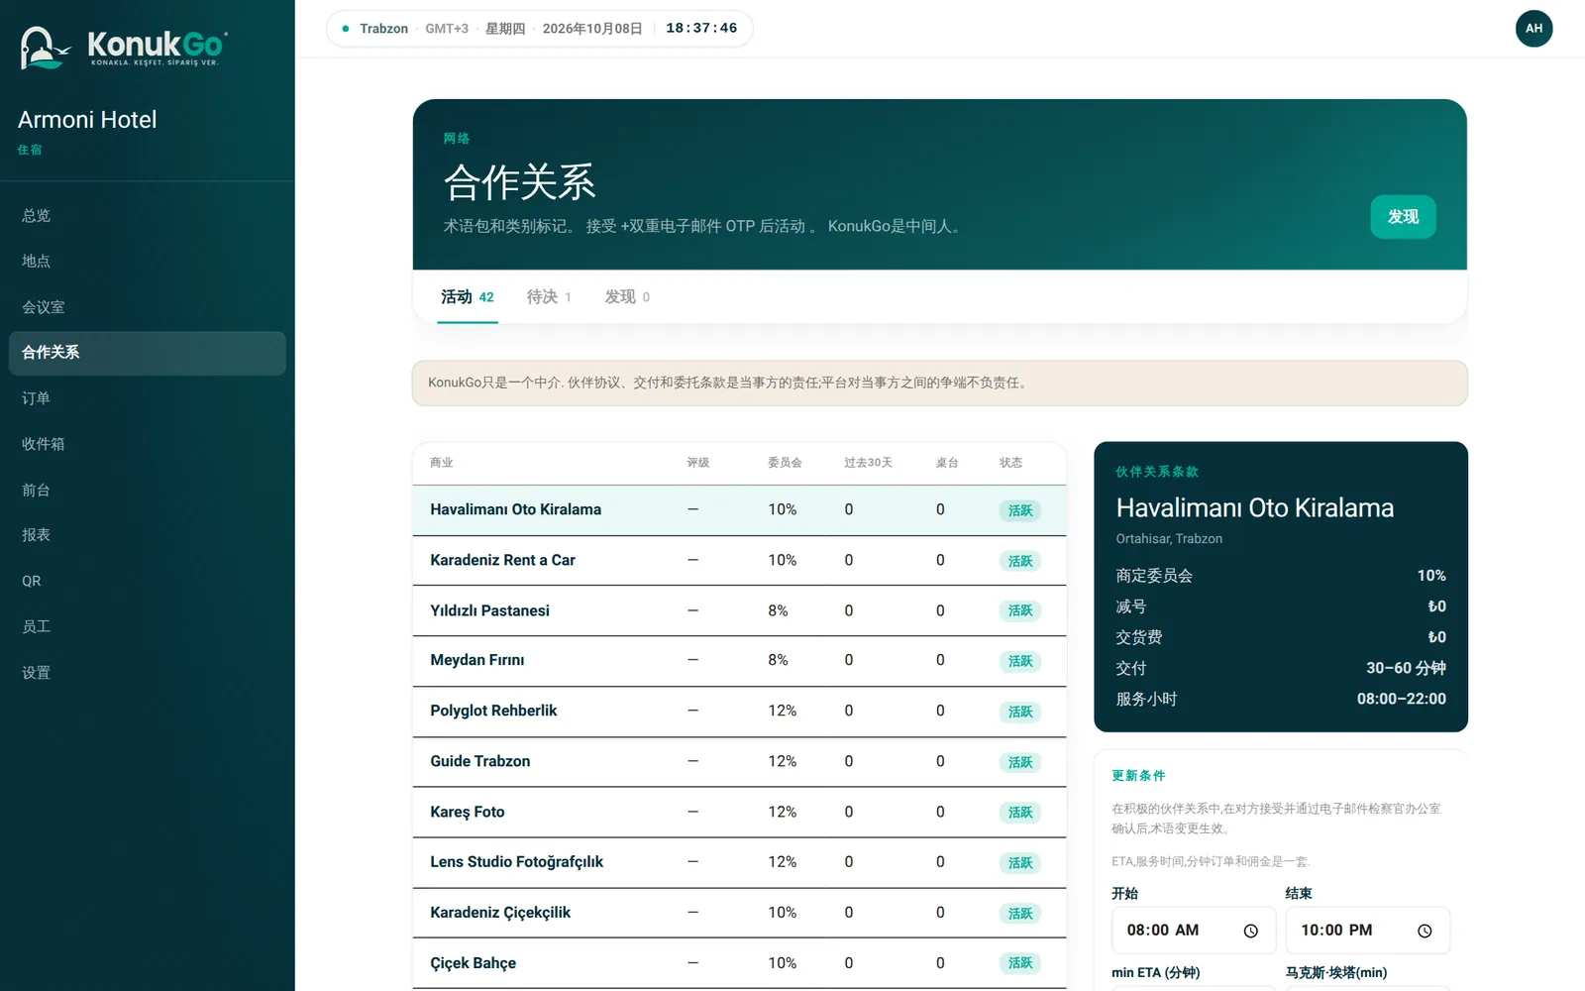The height and width of the screenshot is (991, 1585).
Task: Switch to 发现 0 tab
Action: click(627, 296)
